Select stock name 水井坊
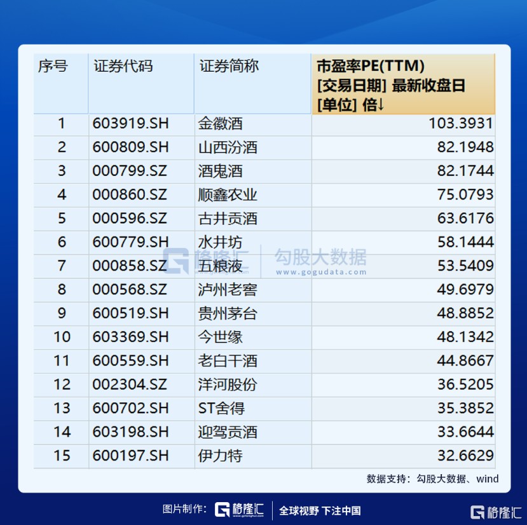 (x=220, y=242)
